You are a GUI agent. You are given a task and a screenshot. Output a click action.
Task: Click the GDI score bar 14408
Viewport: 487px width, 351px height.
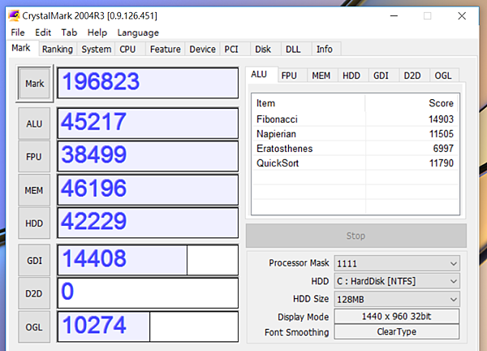(x=148, y=260)
